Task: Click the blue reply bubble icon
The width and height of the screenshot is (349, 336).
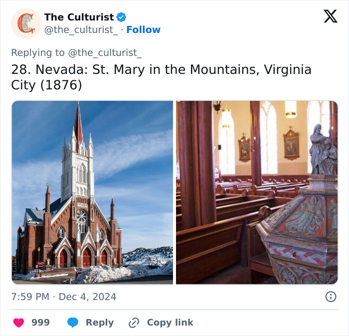Action: click(x=73, y=323)
